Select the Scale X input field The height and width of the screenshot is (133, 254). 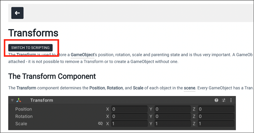coord(129,124)
